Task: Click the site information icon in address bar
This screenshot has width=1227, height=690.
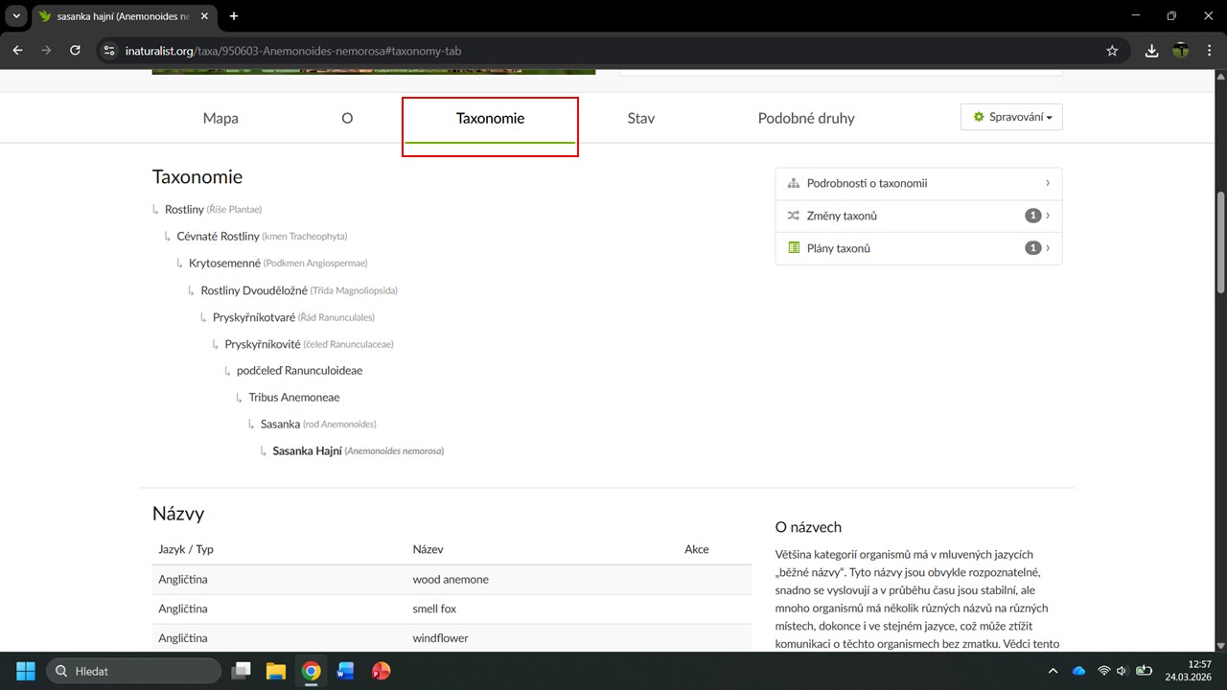Action: (109, 51)
